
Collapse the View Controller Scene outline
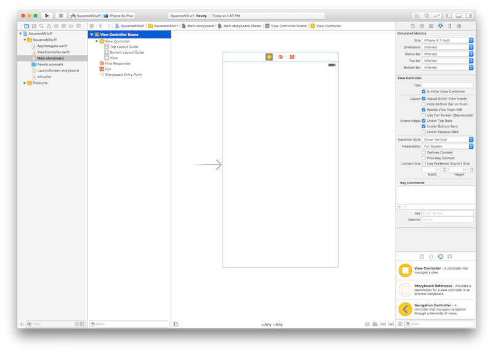click(92, 34)
